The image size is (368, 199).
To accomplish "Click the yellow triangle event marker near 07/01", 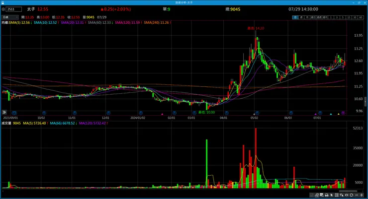I will [x=339, y=114].
